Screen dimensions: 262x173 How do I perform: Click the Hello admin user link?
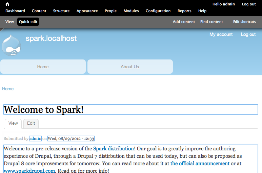(224, 4)
